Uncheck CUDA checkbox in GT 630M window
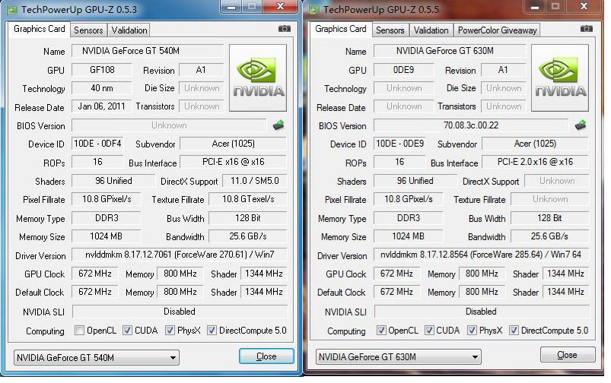 429,331
